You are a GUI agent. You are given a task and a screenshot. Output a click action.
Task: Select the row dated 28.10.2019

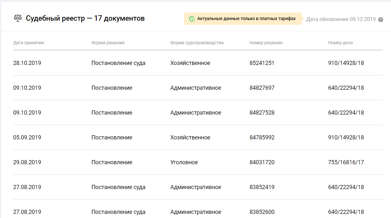[x=27, y=63]
